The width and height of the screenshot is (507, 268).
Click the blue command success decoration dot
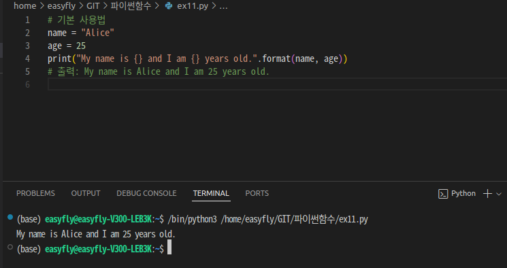pos(10,217)
